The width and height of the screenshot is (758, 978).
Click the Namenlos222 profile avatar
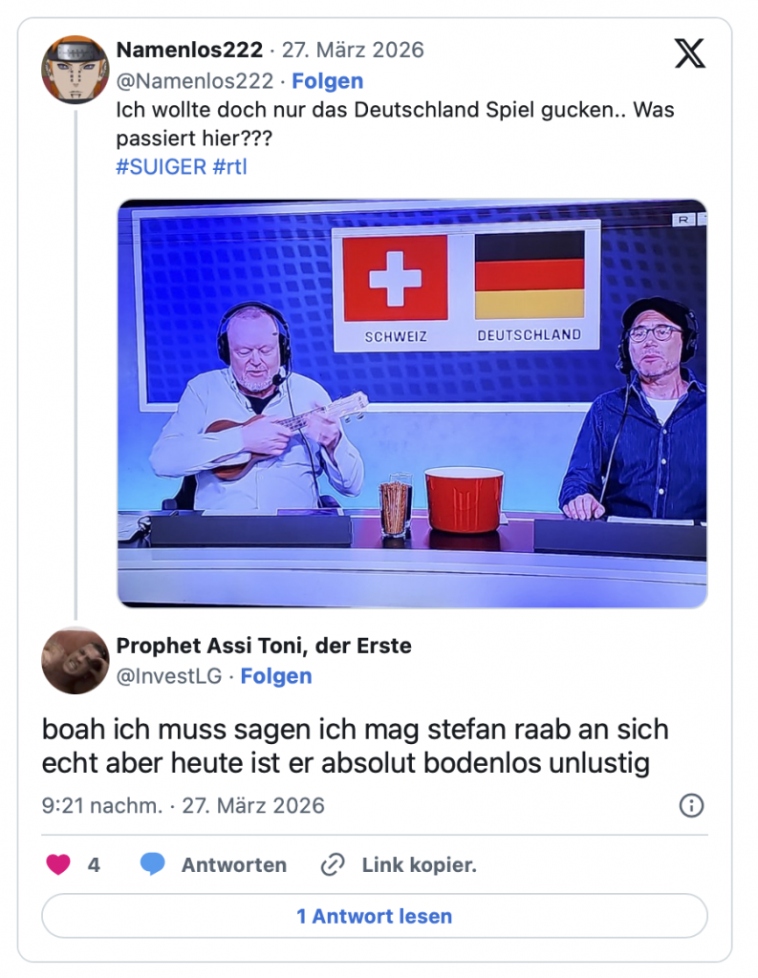[76, 69]
